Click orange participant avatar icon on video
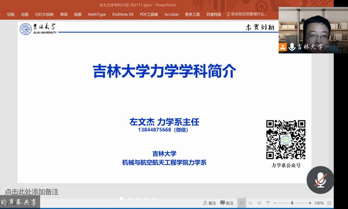Screen dimensions: 348x209 [283, 47]
